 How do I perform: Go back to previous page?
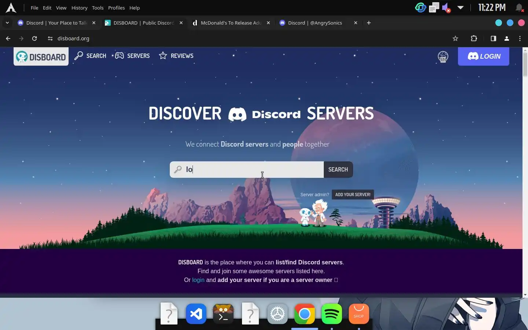(8, 38)
